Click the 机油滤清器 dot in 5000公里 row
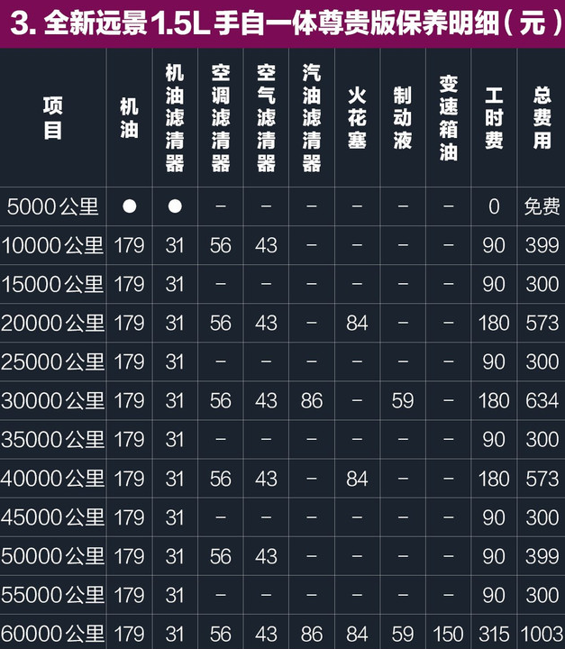The image size is (565, 649). coord(175,206)
